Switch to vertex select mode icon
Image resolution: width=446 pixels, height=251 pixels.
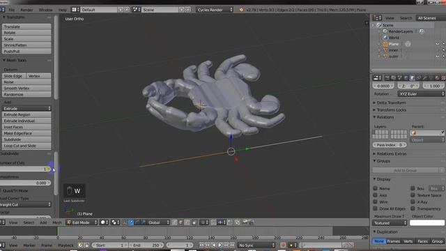(x=174, y=222)
